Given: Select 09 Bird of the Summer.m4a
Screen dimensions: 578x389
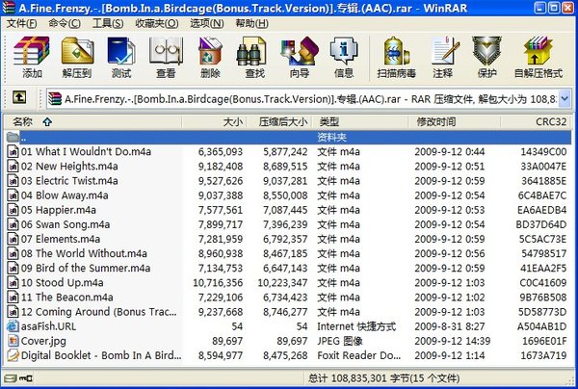Looking at the screenshot, I should [86, 269].
